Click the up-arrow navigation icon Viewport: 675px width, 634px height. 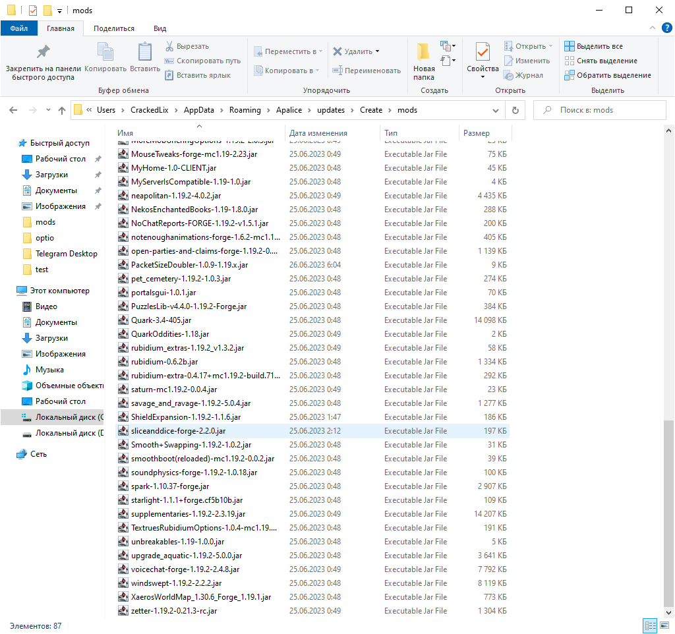tap(61, 109)
